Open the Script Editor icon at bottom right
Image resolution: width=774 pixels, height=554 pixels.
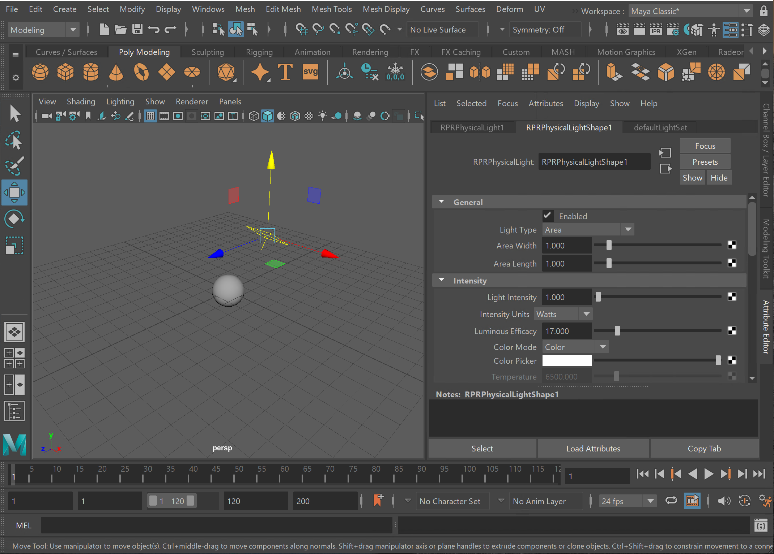tap(761, 525)
